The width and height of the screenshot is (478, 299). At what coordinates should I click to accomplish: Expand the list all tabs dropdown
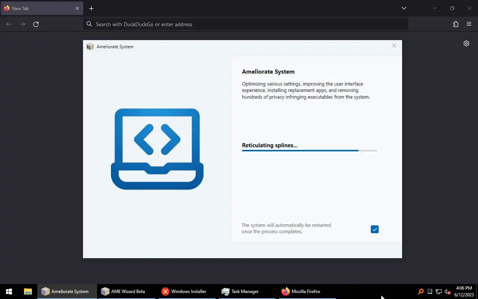404,8
